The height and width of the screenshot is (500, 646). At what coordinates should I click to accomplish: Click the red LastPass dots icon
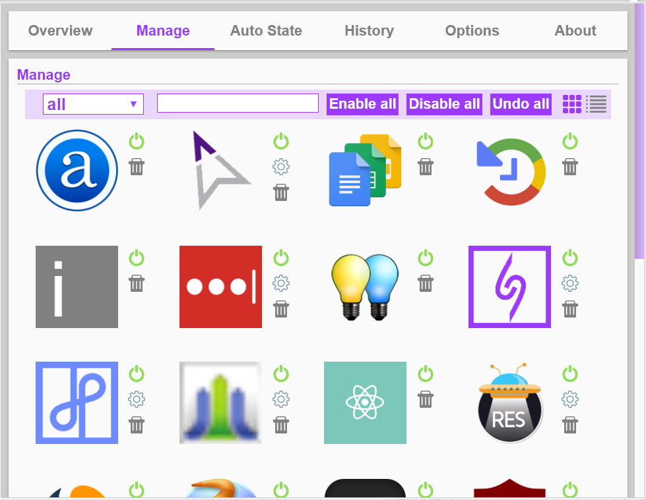point(221,287)
